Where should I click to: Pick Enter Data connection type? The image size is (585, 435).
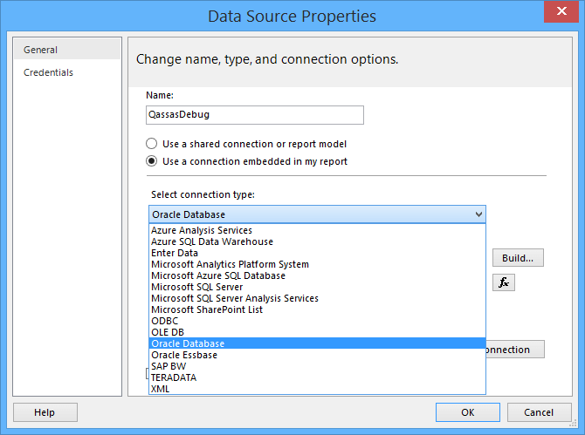318,253
